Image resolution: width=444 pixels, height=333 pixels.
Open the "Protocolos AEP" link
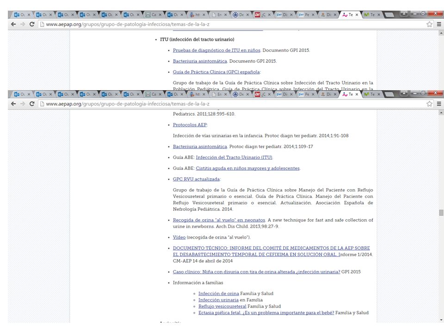(x=190, y=125)
